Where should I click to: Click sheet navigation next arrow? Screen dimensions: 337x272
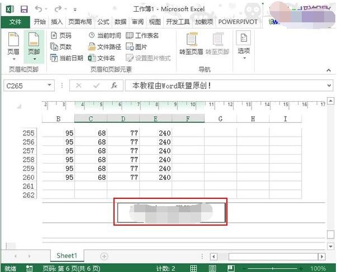point(29,256)
